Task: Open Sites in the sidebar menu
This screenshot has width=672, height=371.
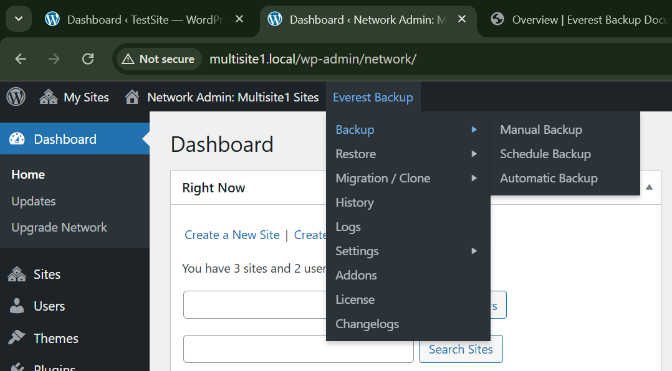Action: (47, 275)
